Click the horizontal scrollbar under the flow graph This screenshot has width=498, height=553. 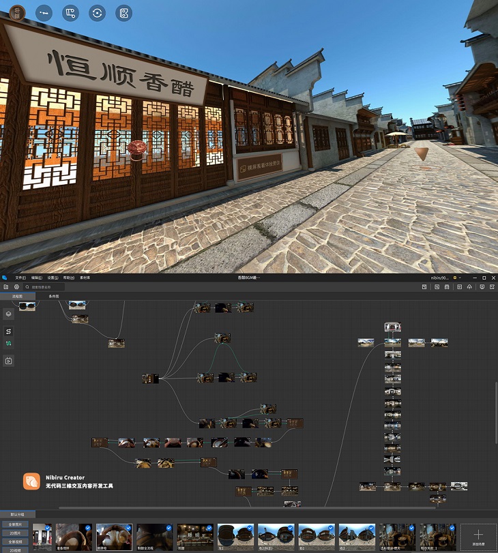pyautogui.click(x=246, y=507)
